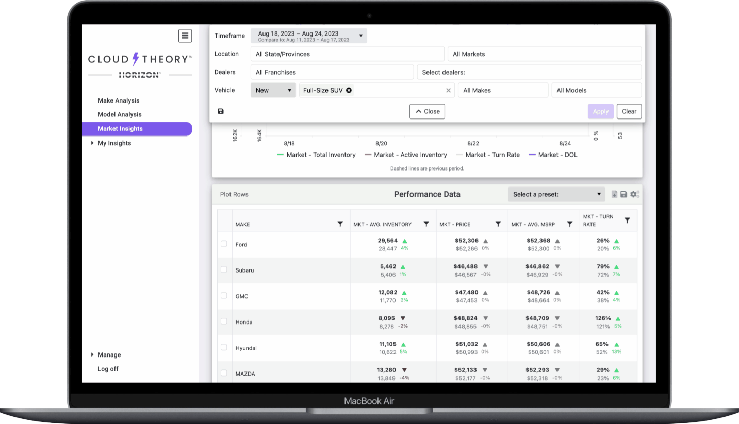Click Honda inventory down arrow
Screen dimensions: 739x424
point(403,318)
